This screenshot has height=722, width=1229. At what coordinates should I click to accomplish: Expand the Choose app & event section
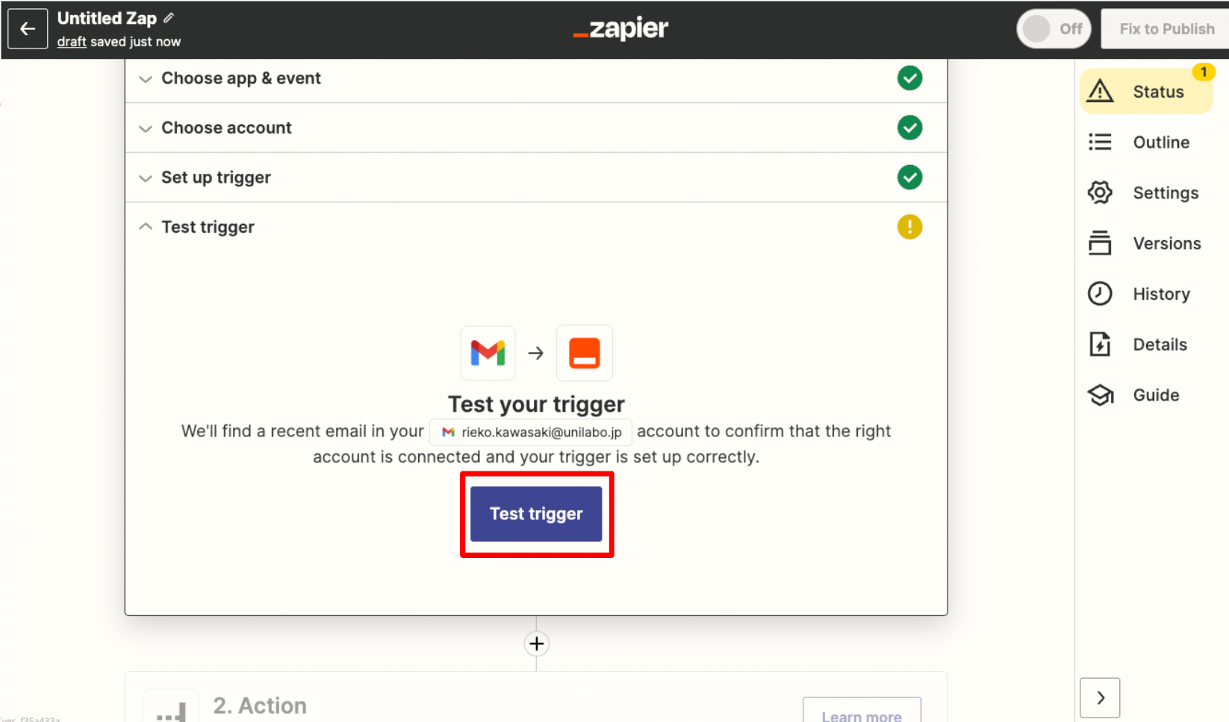tap(536, 78)
